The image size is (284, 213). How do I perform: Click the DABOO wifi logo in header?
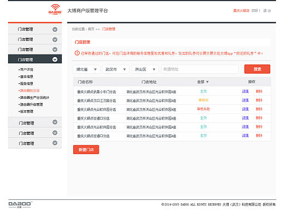point(55,9)
